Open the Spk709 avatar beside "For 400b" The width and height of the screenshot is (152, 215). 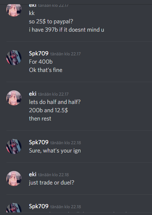[14, 58]
